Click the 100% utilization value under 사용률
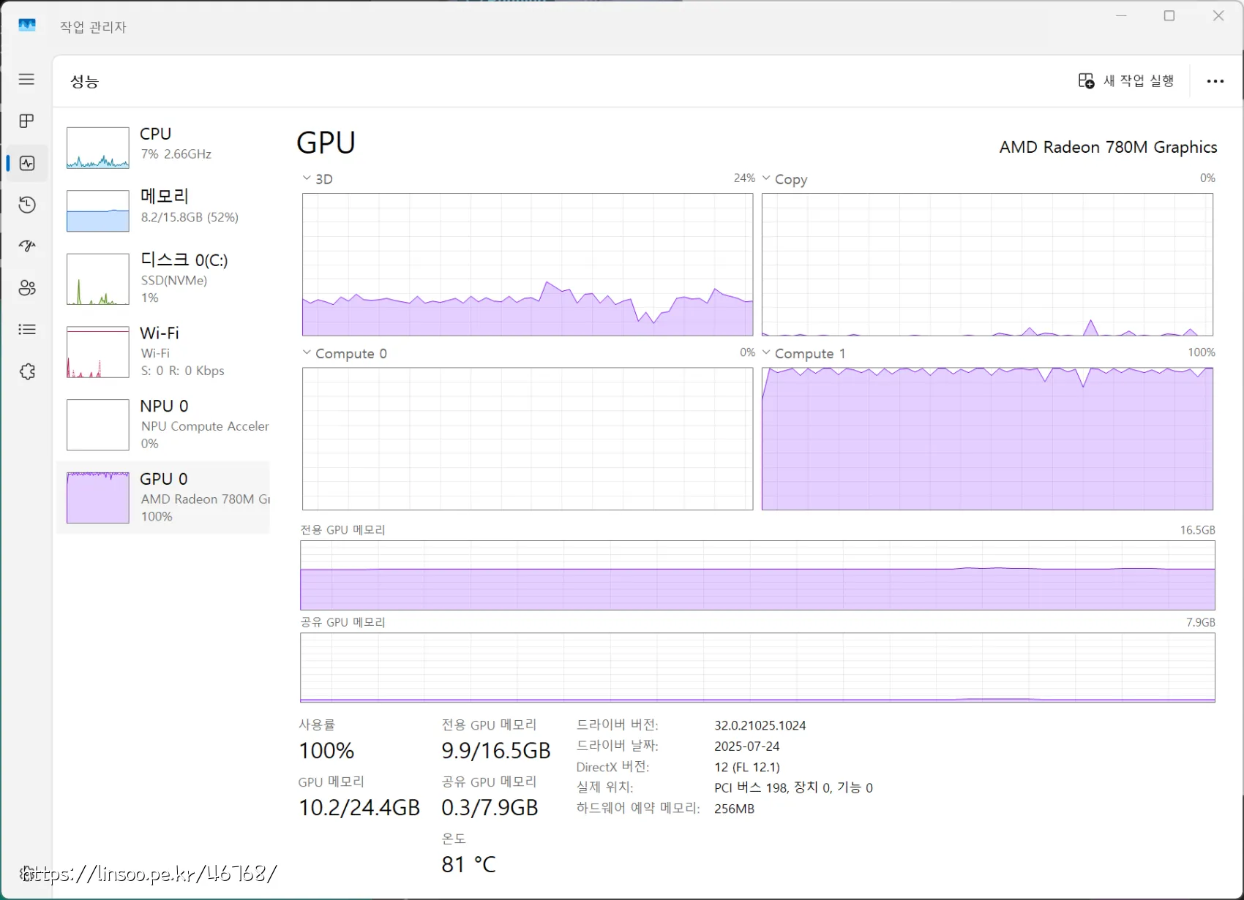The image size is (1244, 900). 326,750
